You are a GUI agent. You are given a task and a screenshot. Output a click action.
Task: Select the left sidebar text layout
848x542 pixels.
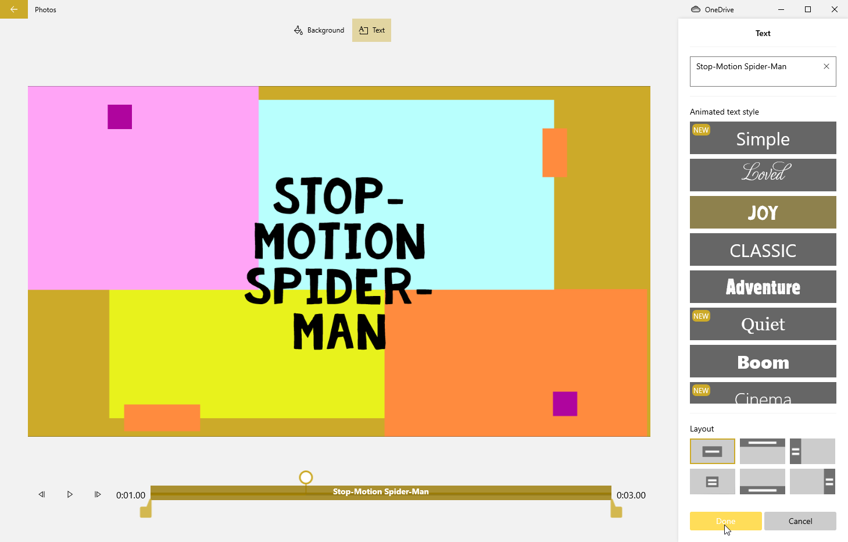(x=813, y=451)
